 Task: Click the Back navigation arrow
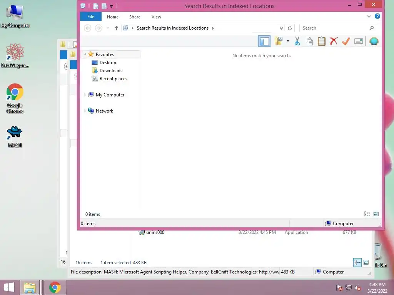pos(87,28)
